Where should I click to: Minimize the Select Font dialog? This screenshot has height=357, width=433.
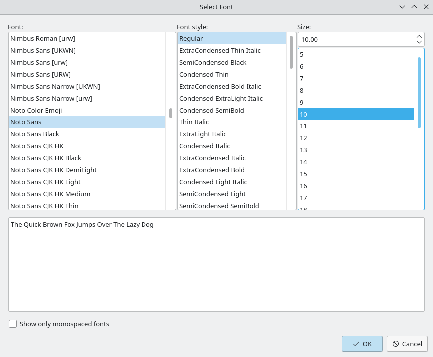click(402, 7)
